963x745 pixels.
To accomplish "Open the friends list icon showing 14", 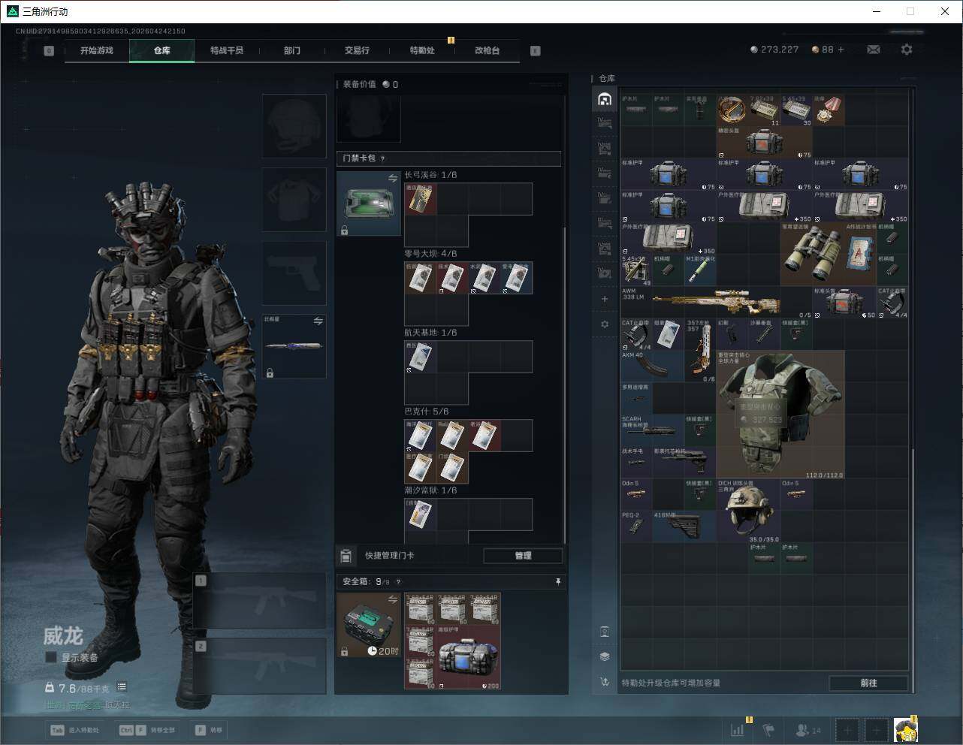I will 808,729.
